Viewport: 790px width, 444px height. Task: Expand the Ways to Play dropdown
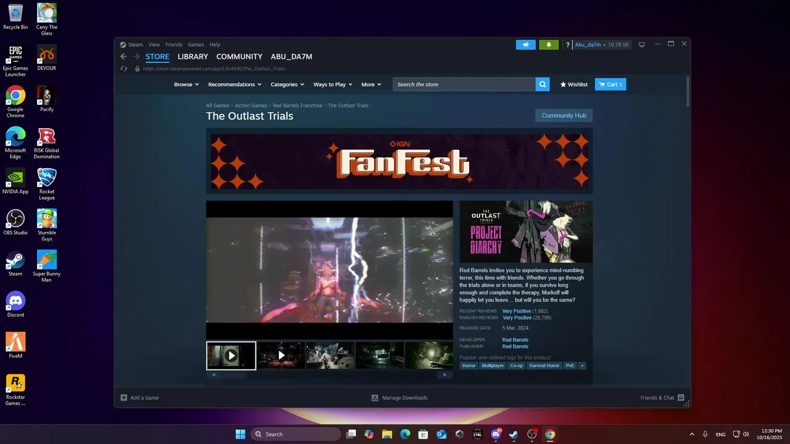tap(333, 84)
